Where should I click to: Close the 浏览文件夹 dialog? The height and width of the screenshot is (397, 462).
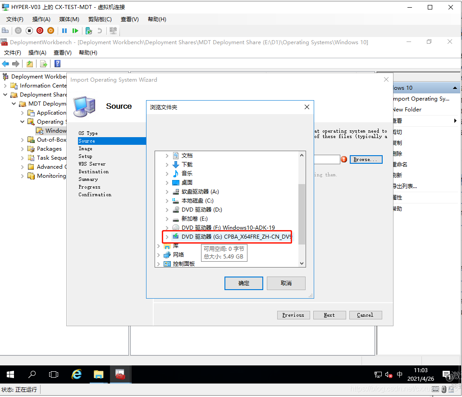[307, 107]
